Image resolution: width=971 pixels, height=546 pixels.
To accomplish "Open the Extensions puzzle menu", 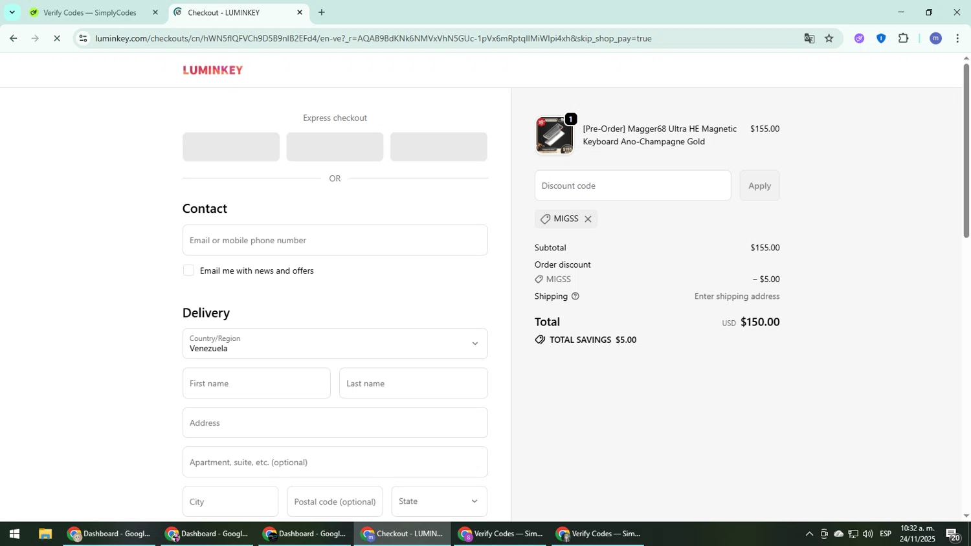I will point(904,38).
